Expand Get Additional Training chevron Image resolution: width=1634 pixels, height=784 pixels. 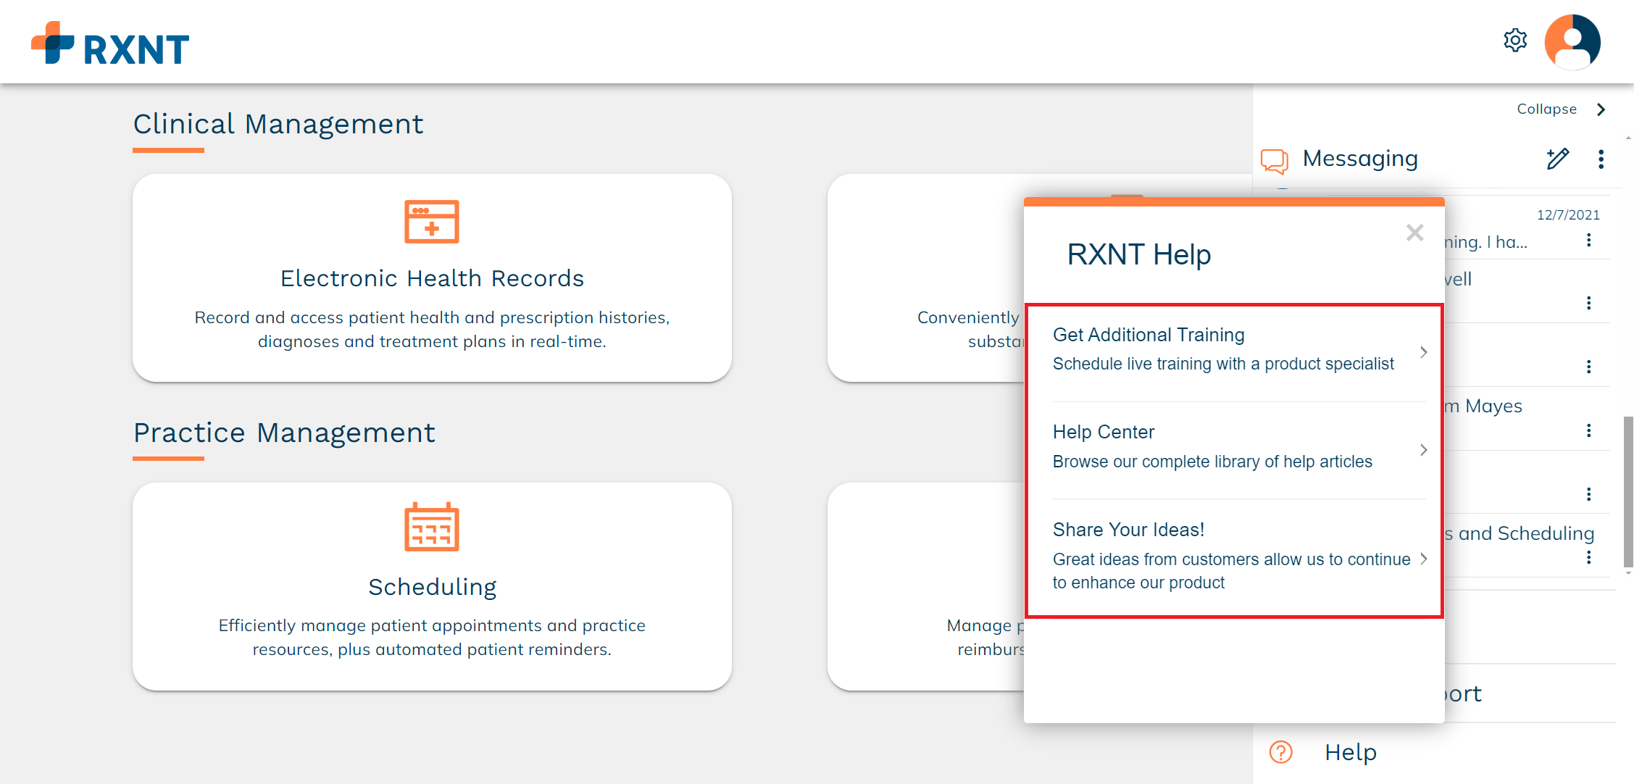click(x=1423, y=352)
